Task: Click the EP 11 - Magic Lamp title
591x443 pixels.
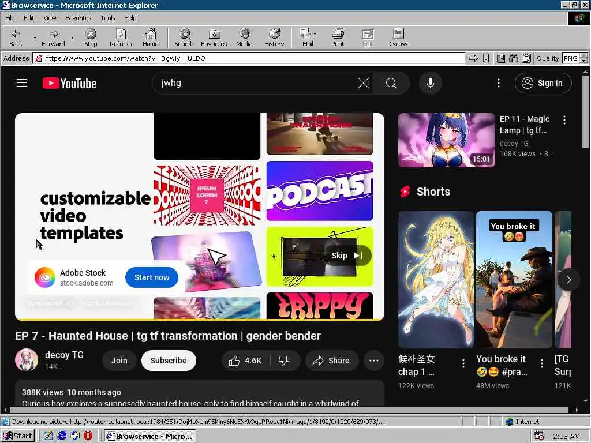Action: 524,125
